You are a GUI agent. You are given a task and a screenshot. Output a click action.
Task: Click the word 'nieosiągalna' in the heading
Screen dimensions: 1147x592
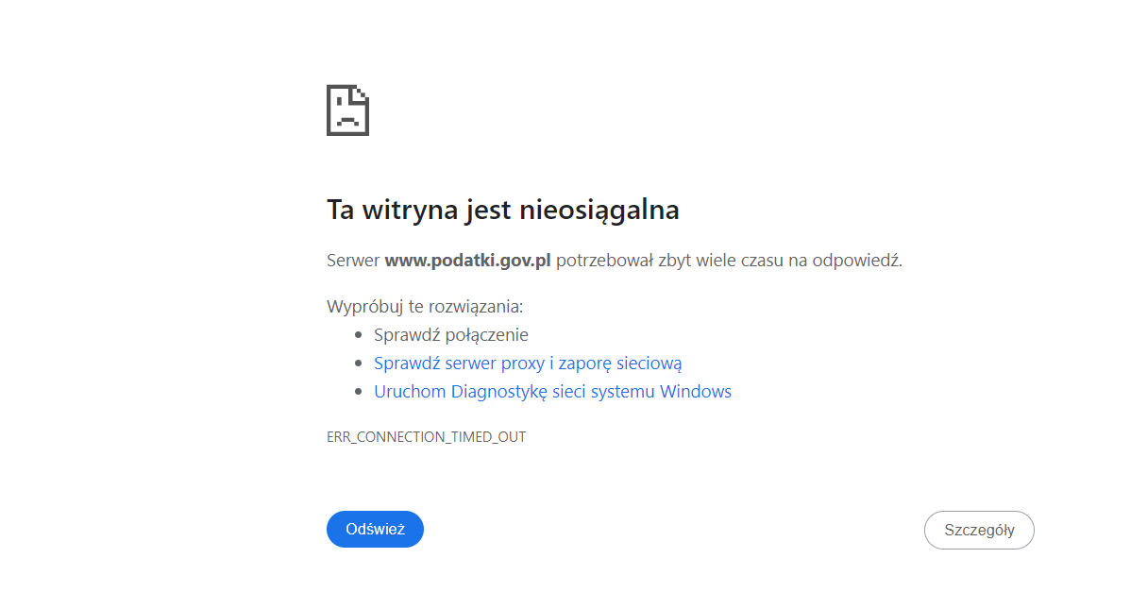[x=599, y=210]
